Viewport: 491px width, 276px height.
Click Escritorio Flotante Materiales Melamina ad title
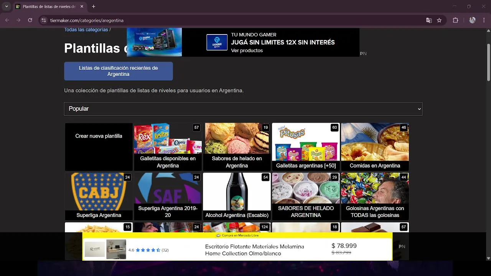254,250
